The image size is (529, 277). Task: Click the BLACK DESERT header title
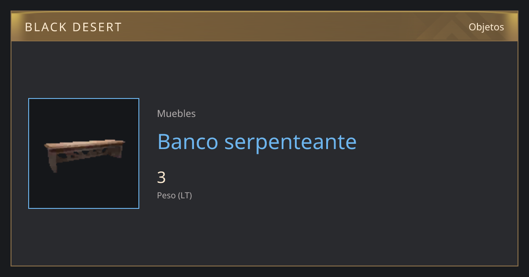click(73, 27)
